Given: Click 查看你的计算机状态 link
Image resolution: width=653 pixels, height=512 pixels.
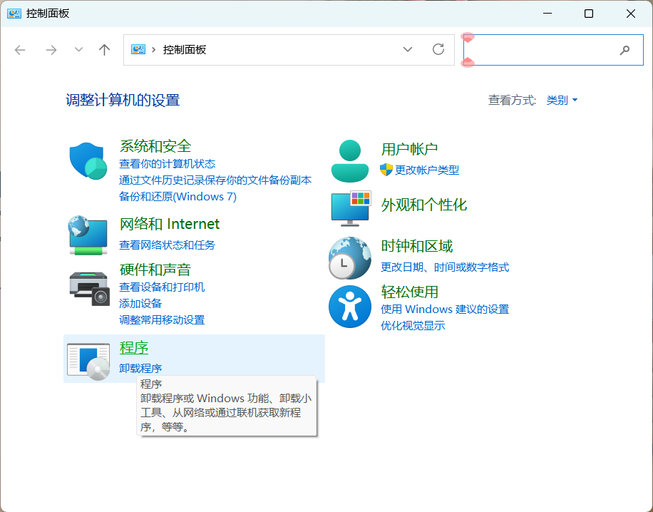Looking at the screenshot, I should tap(167, 164).
